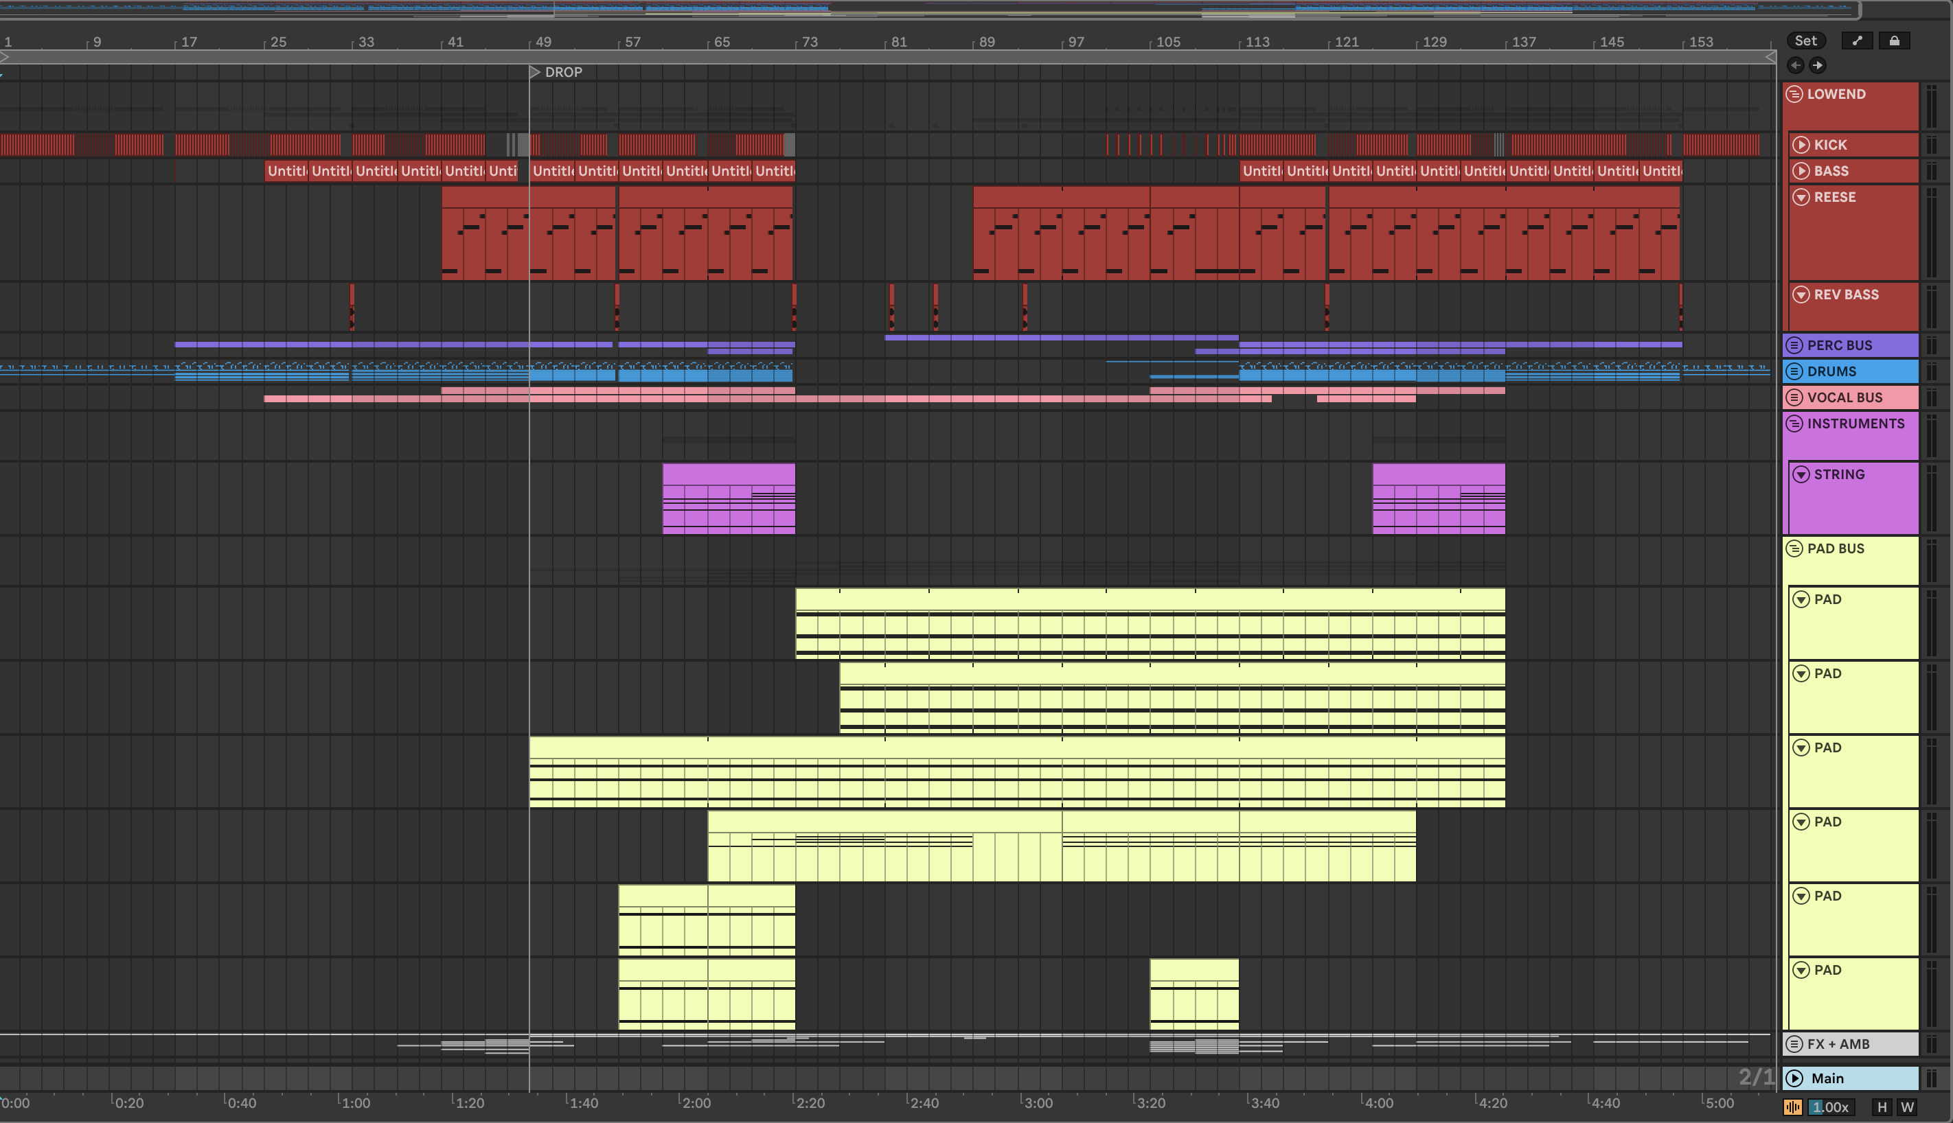The image size is (1953, 1123).
Task: Click the DROP locator marker
Action: click(x=535, y=71)
